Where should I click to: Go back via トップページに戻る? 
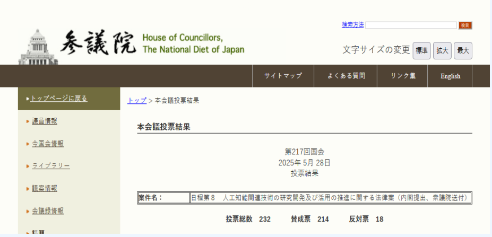(59, 99)
